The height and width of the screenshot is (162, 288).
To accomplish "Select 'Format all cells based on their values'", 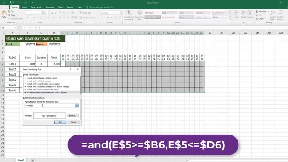I will pyautogui.click(x=52, y=78).
